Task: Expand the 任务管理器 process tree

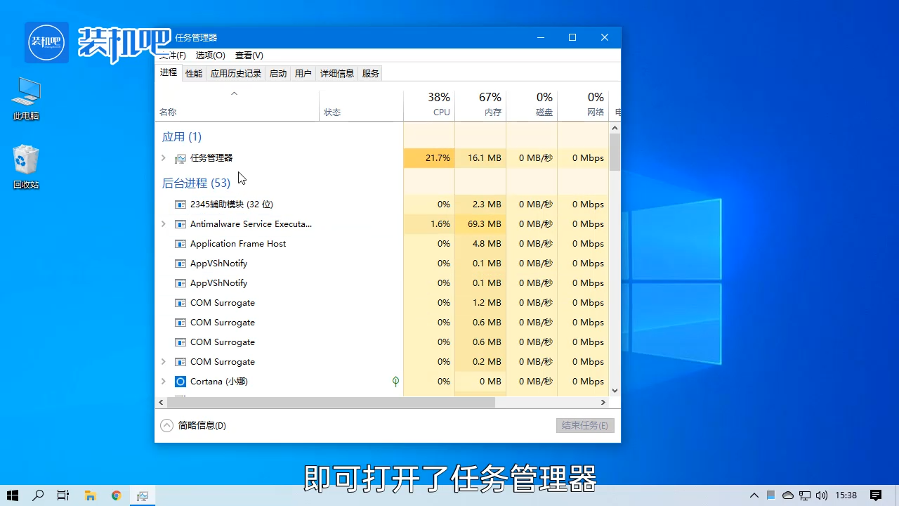Action: point(163,157)
